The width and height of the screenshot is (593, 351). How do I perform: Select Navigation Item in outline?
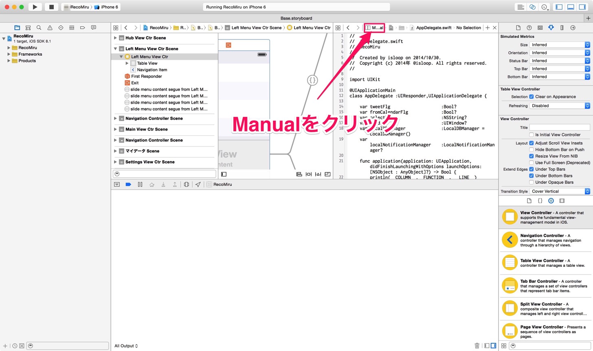click(152, 70)
